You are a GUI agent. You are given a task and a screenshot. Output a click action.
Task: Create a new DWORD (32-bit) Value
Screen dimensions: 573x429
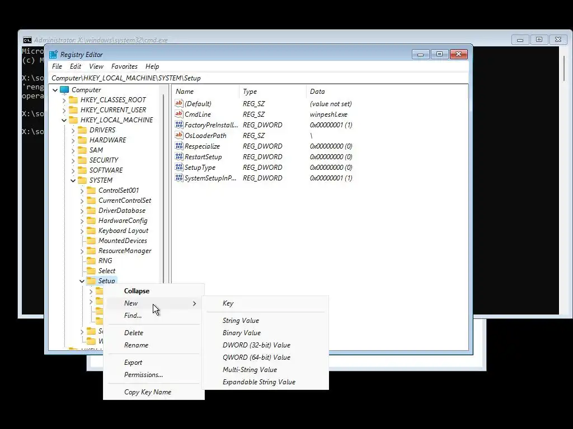click(x=265, y=345)
